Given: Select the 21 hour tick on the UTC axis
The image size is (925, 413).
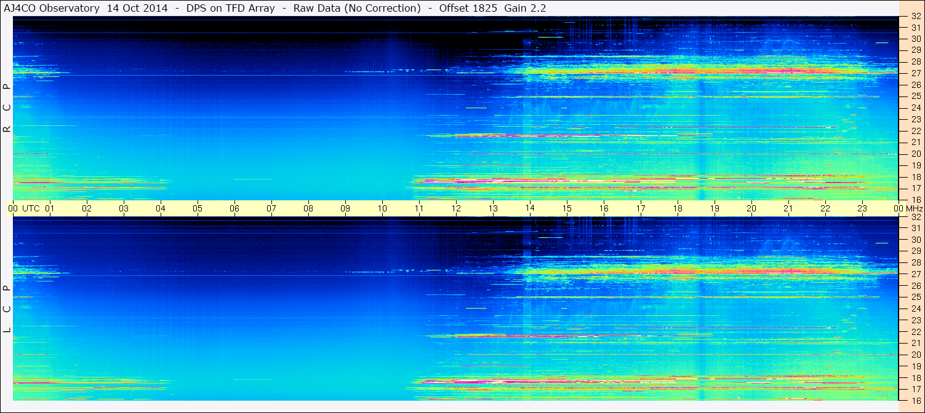Looking at the screenshot, I should click(x=788, y=208).
